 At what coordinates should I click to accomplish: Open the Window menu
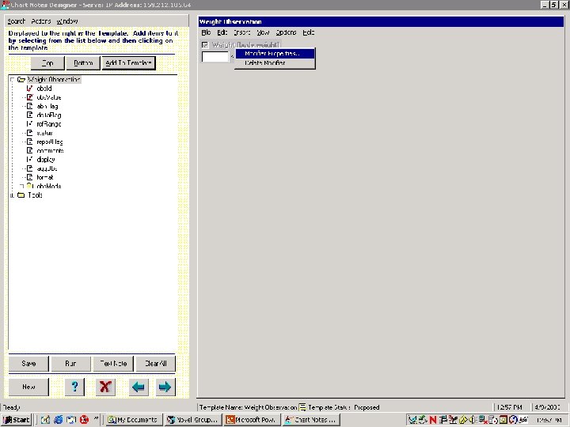(x=67, y=21)
